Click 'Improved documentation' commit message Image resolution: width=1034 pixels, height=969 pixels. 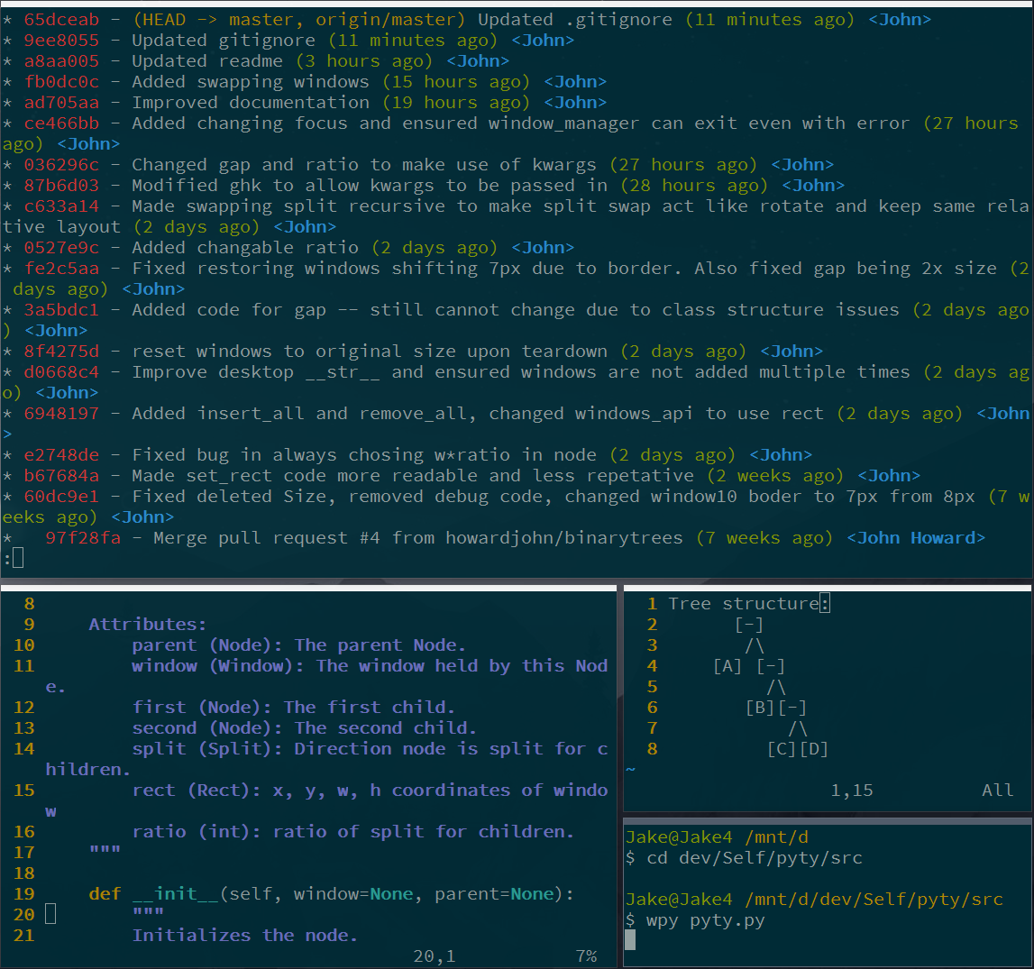point(251,103)
